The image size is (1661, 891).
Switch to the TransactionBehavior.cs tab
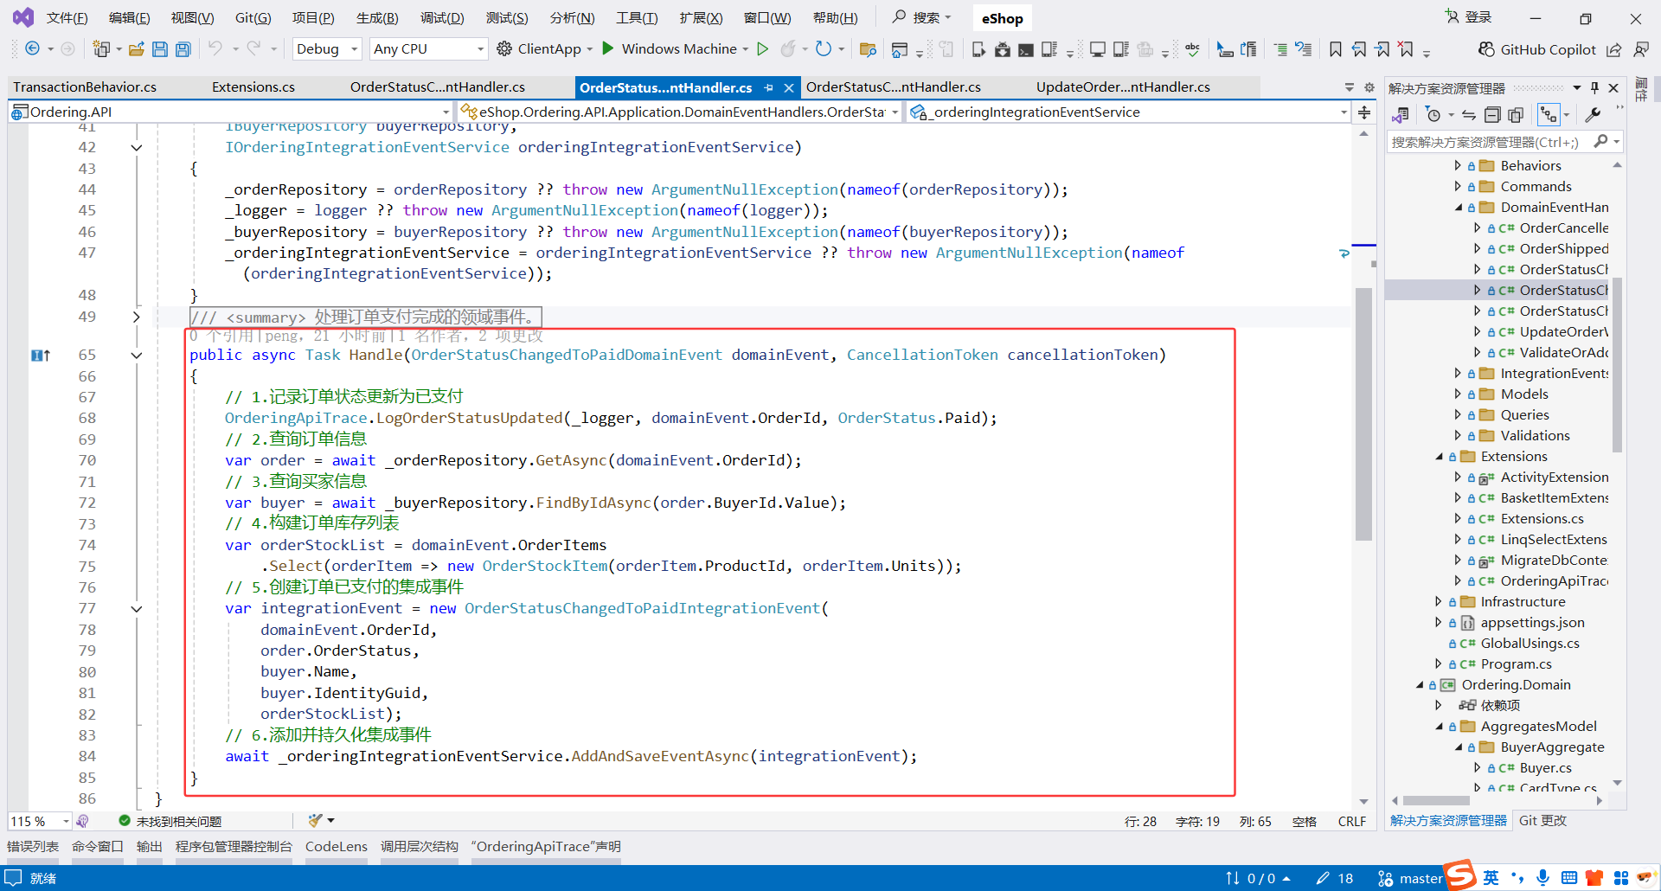click(85, 87)
